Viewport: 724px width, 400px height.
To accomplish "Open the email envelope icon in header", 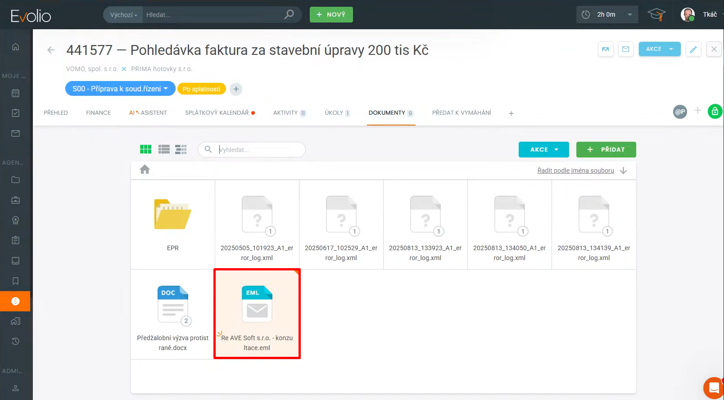I will [x=625, y=49].
